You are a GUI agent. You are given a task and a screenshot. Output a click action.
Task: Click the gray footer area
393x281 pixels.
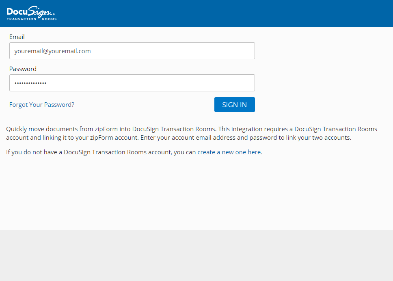click(196, 256)
